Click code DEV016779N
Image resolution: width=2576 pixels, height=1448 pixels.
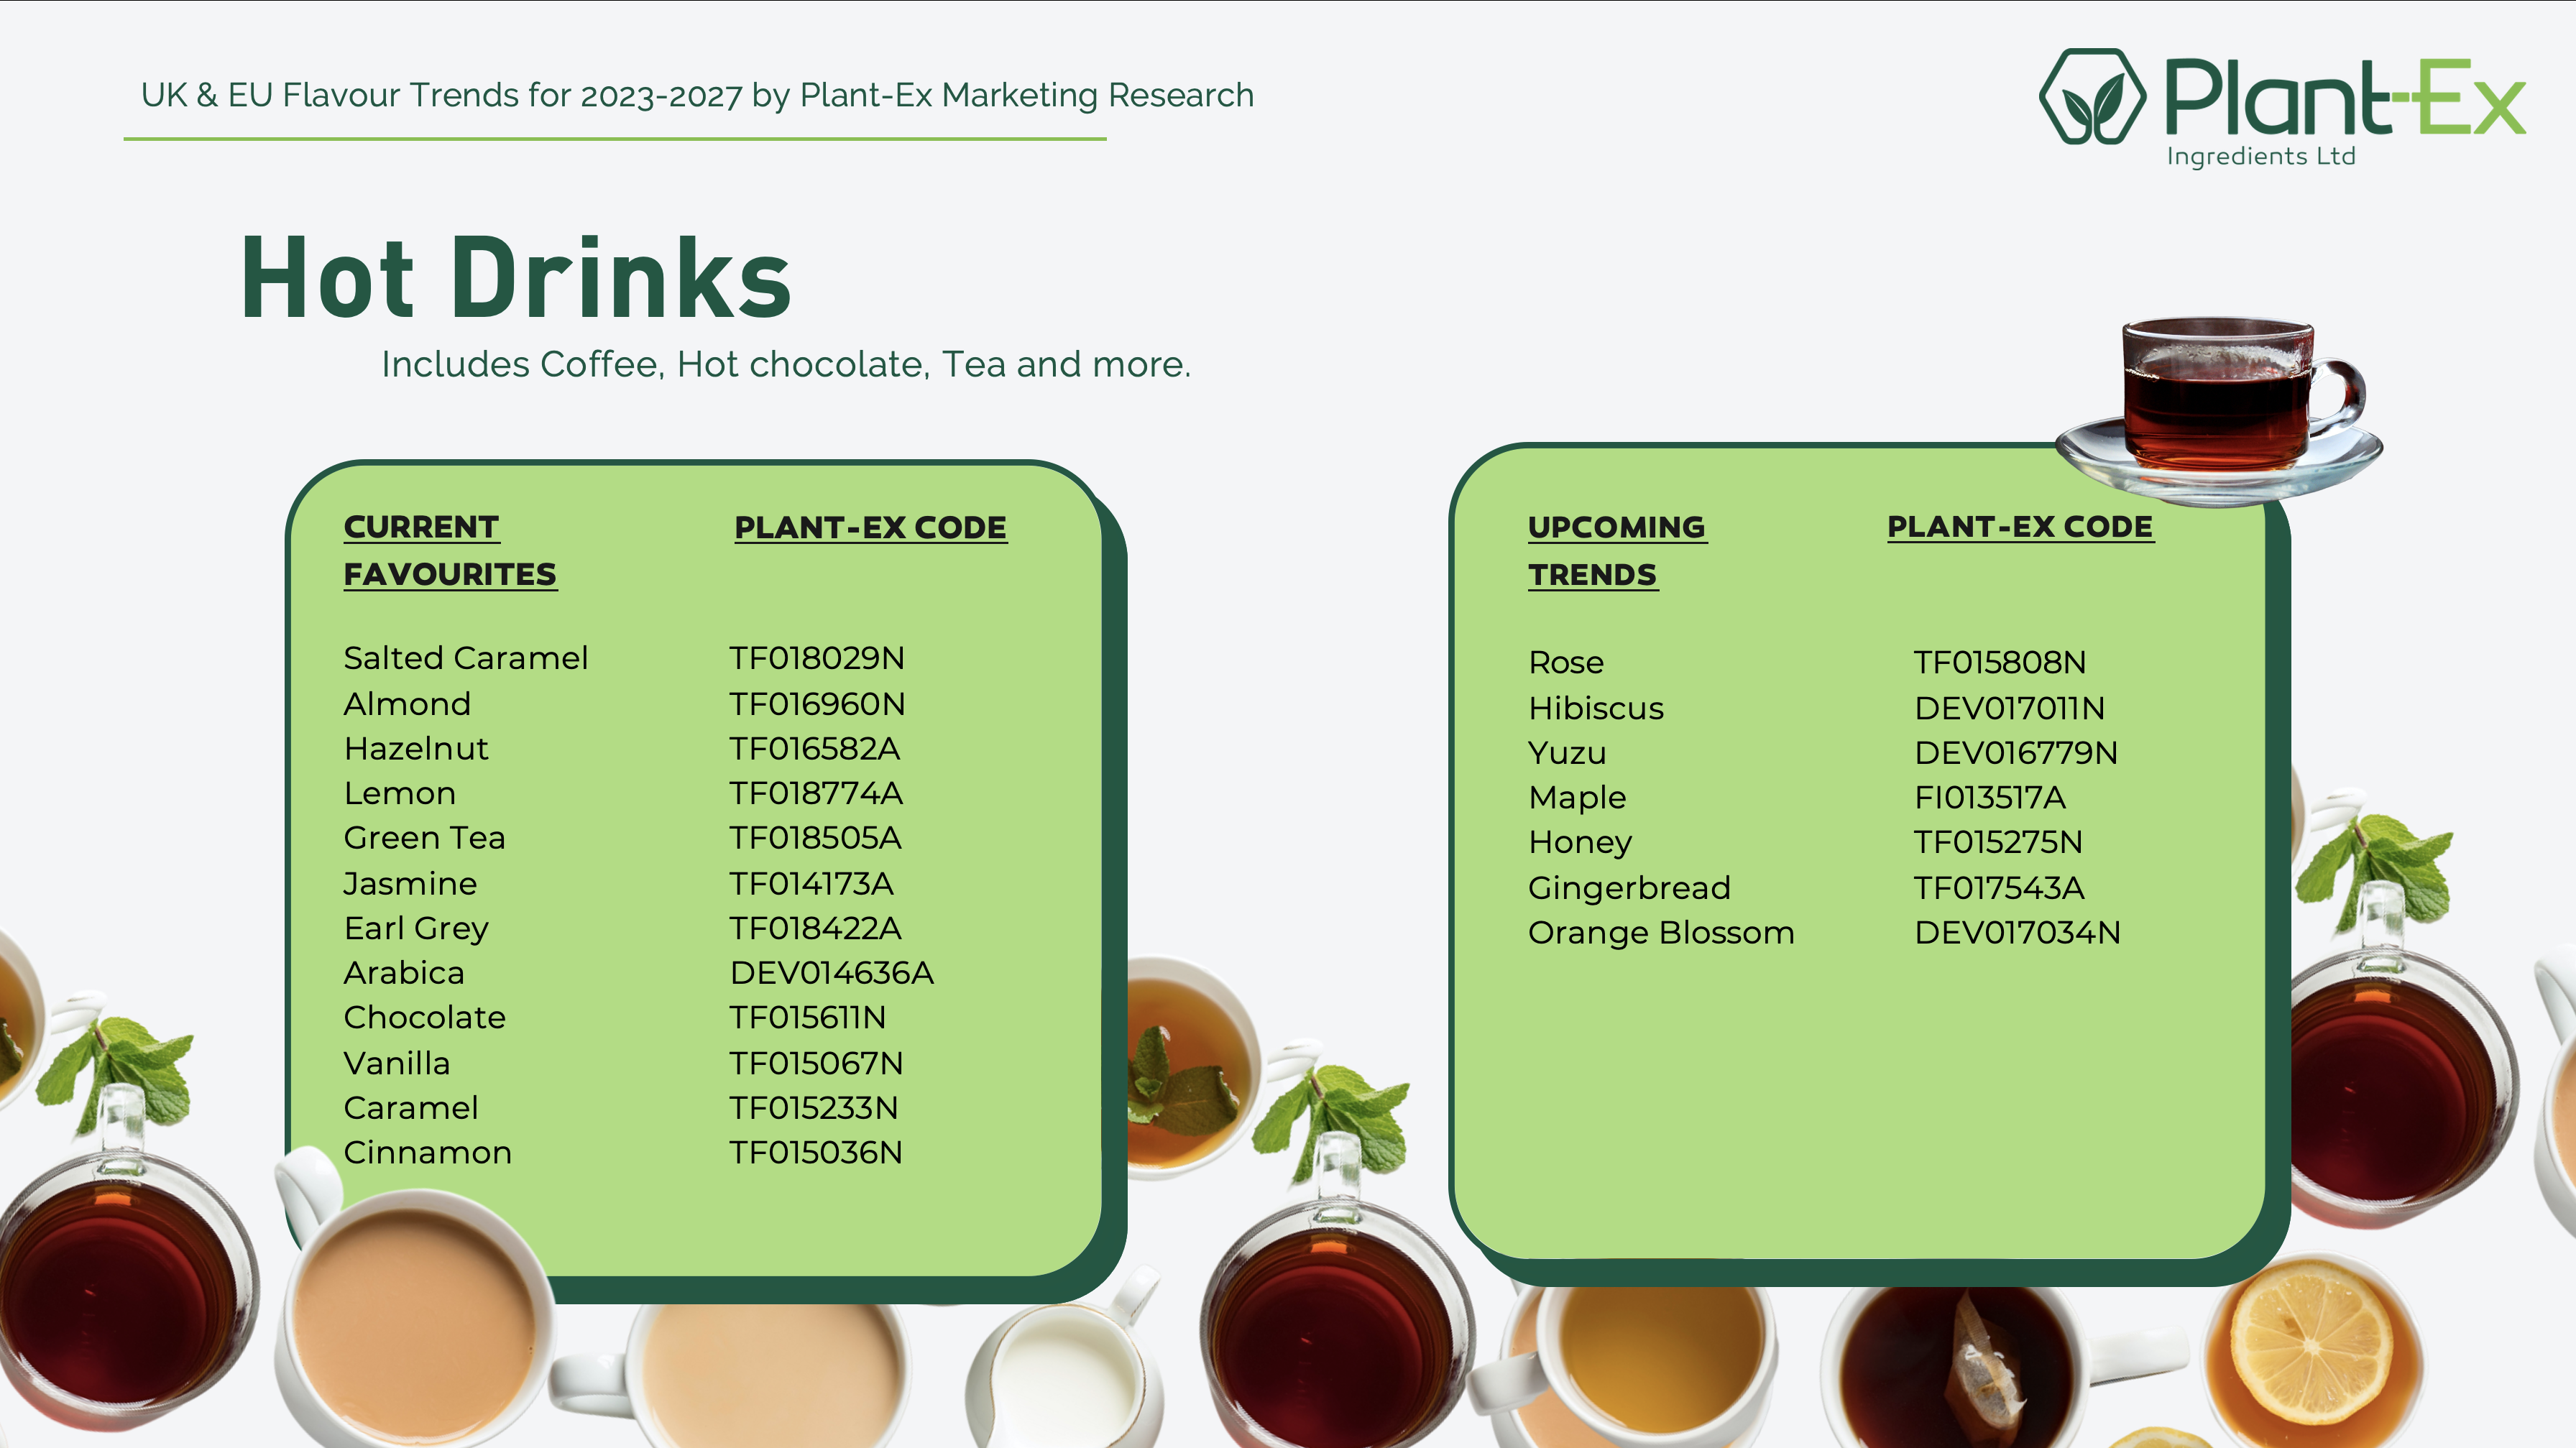[x=2016, y=752]
